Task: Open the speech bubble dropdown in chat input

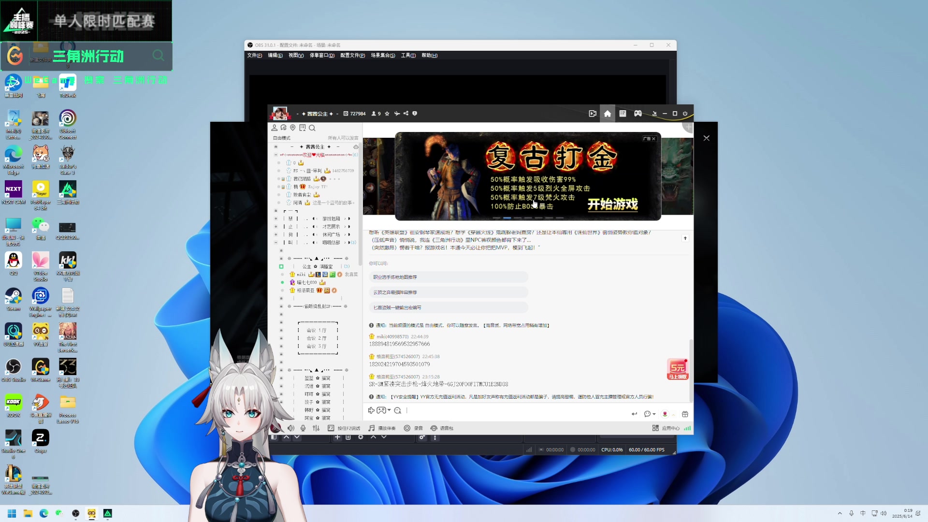Action: tap(654, 414)
